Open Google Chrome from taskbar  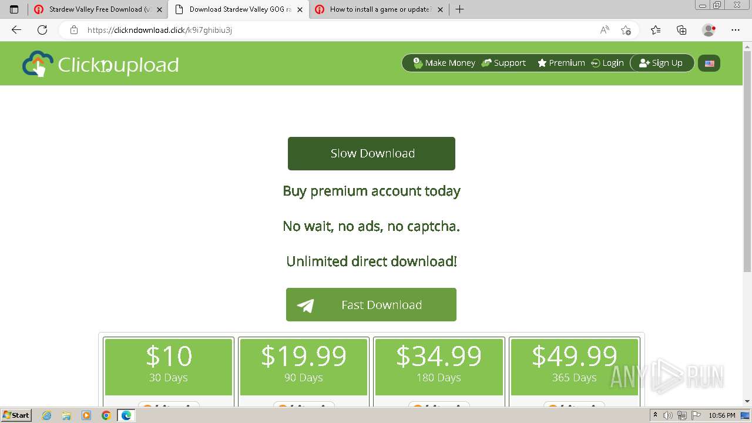(x=106, y=415)
